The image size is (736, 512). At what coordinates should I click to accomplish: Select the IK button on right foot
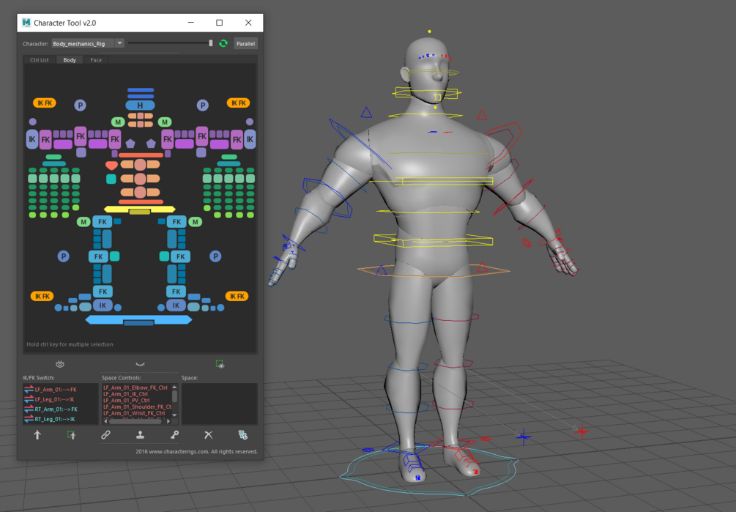176,305
